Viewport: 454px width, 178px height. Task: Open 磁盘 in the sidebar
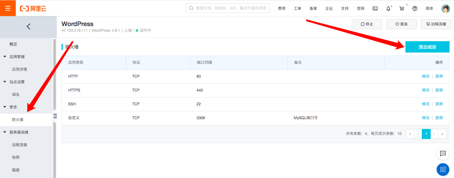coord(16,170)
